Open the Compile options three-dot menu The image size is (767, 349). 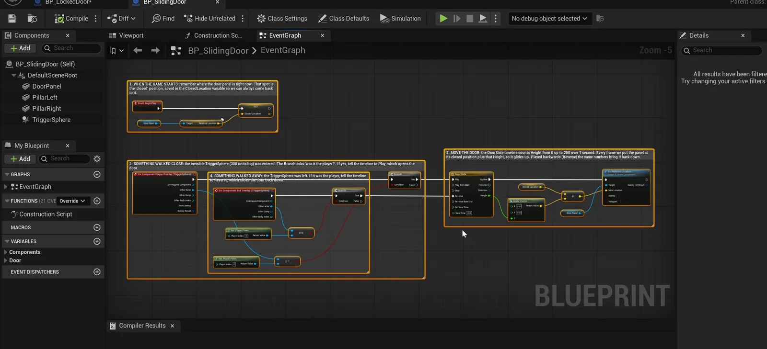tap(96, 19)
